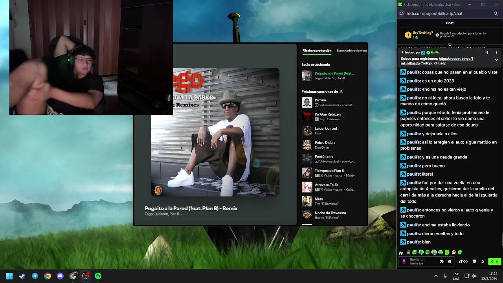Show hidden system tray icons
This screenshot has height=283, width=503.
click(x=436, y=276)
